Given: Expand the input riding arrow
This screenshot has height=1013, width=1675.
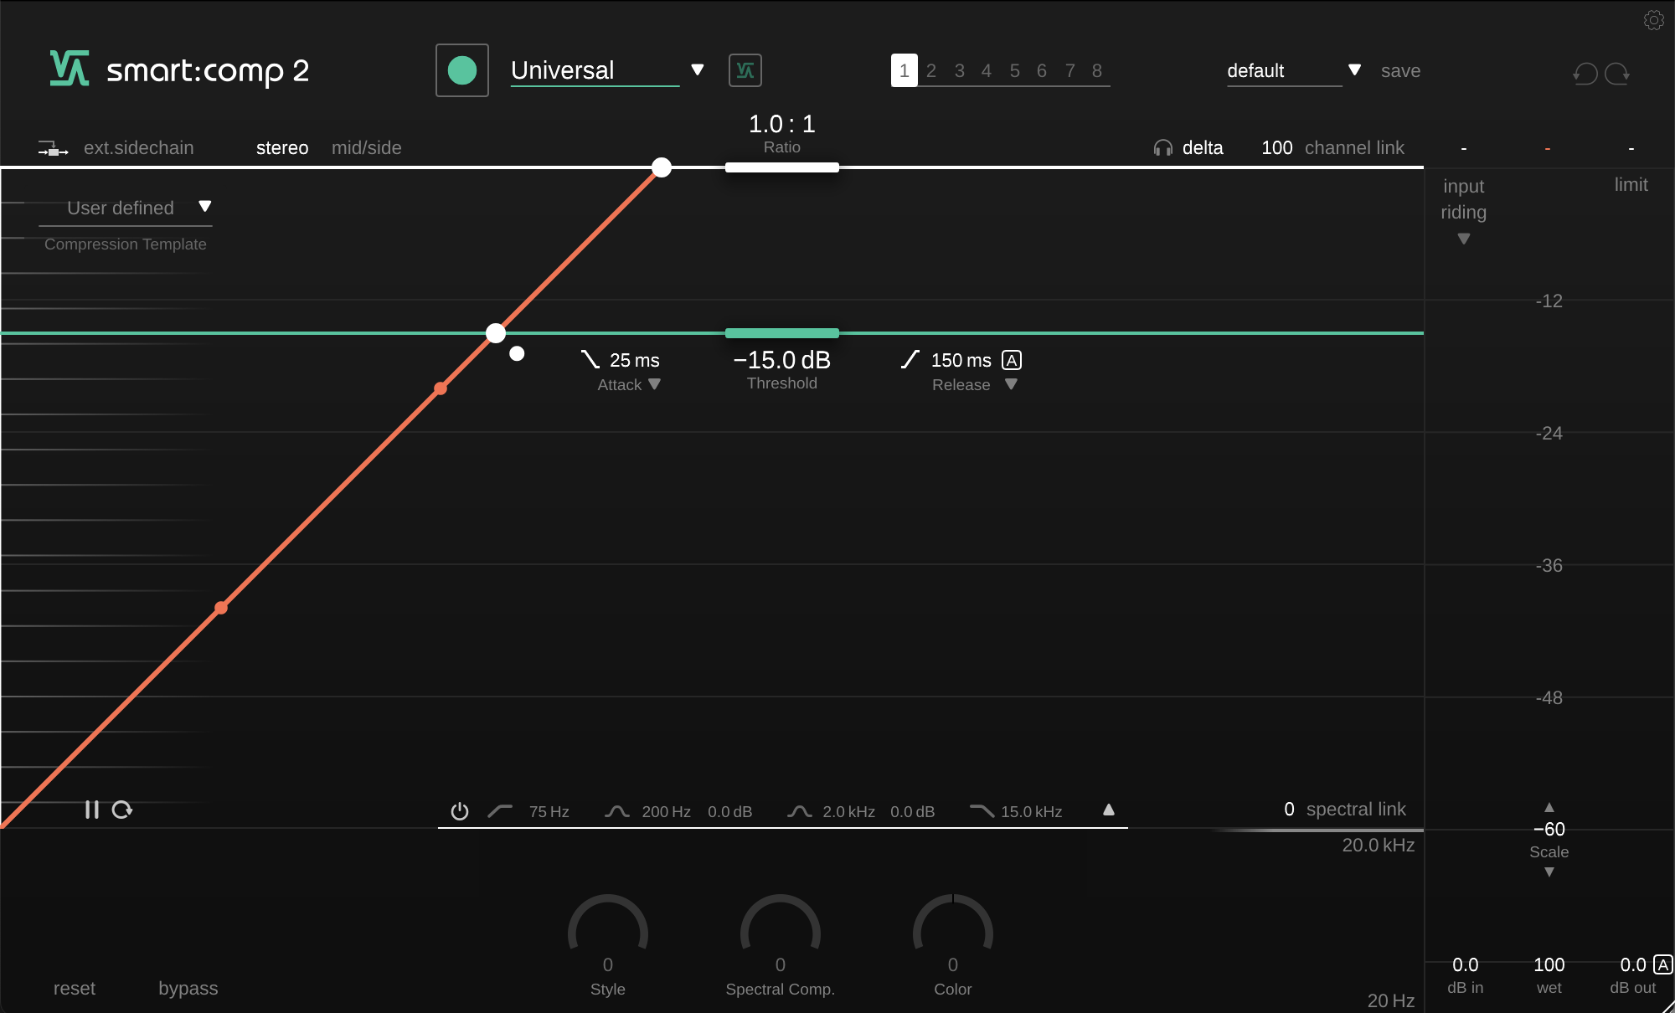Looking at the screenshot, I should point(1463,239).
